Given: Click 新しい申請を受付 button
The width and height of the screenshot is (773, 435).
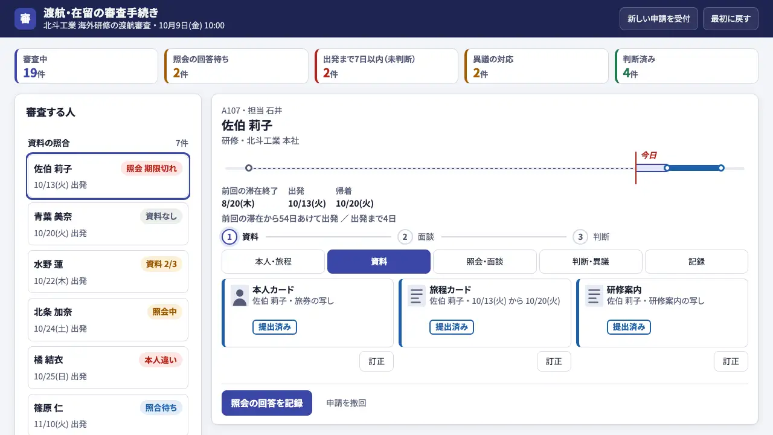Looking at the screenshot, I should [x=659, y=19].
